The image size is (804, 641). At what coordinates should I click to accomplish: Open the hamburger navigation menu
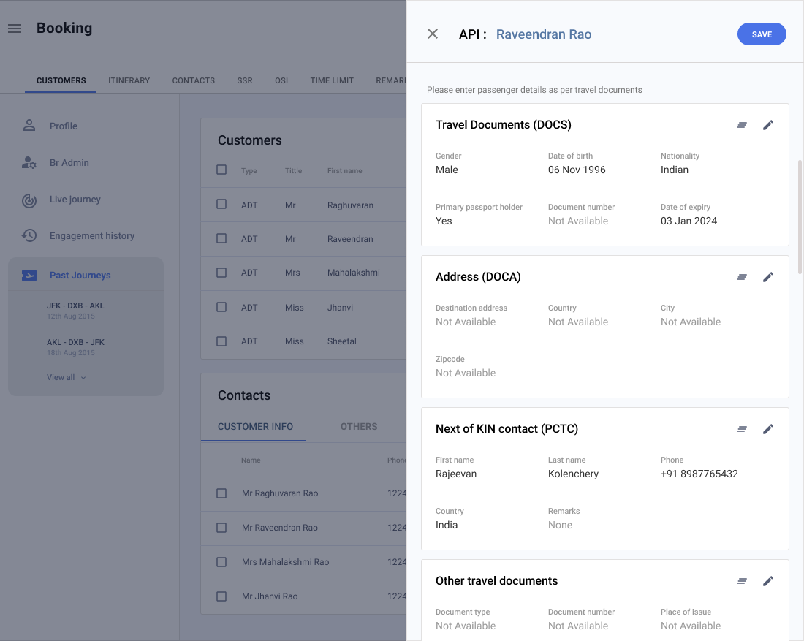tap(15, 29)
